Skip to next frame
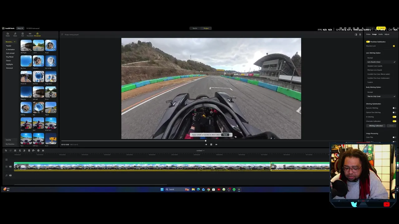This screenshot has width=399, height=224. (216, 144)
